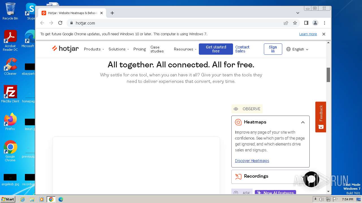Viewport: 362px width, 203px height.
Task: Expand Solutions menu
Action: [118, 49]
